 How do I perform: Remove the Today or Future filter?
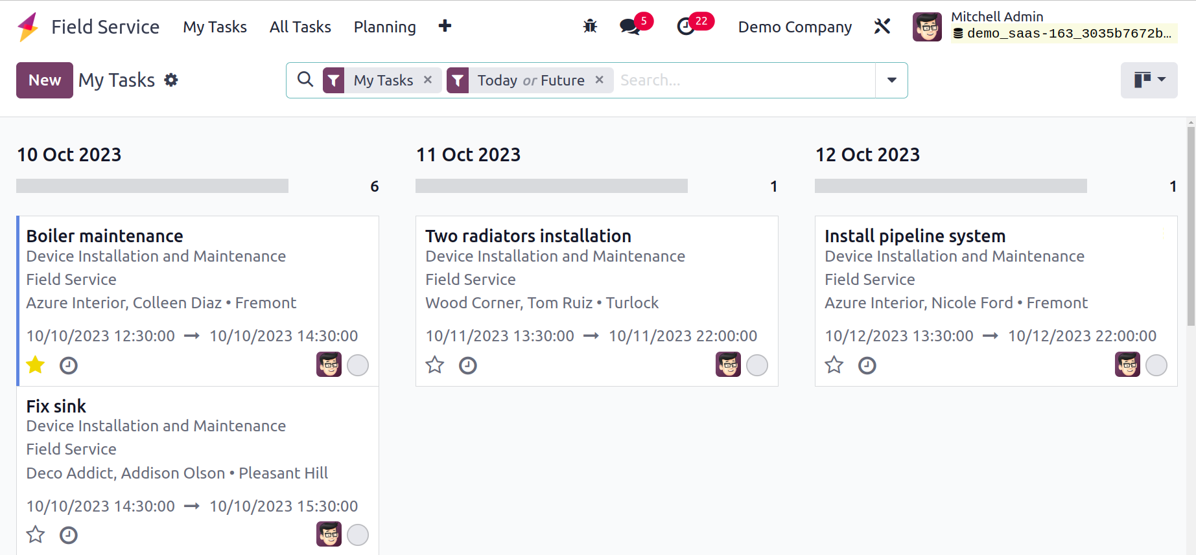click(x=600, y=80)
